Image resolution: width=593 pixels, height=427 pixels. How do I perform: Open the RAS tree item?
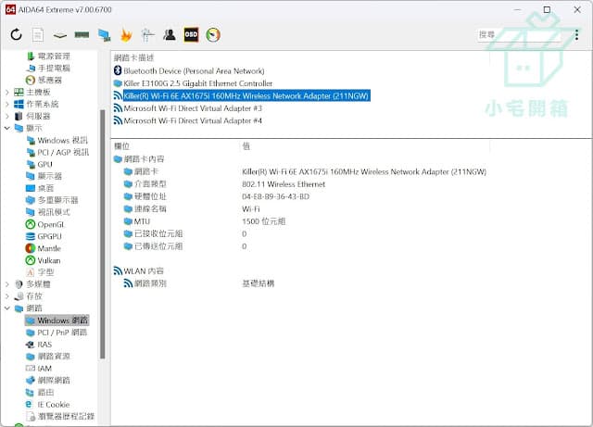coord(44,345)
